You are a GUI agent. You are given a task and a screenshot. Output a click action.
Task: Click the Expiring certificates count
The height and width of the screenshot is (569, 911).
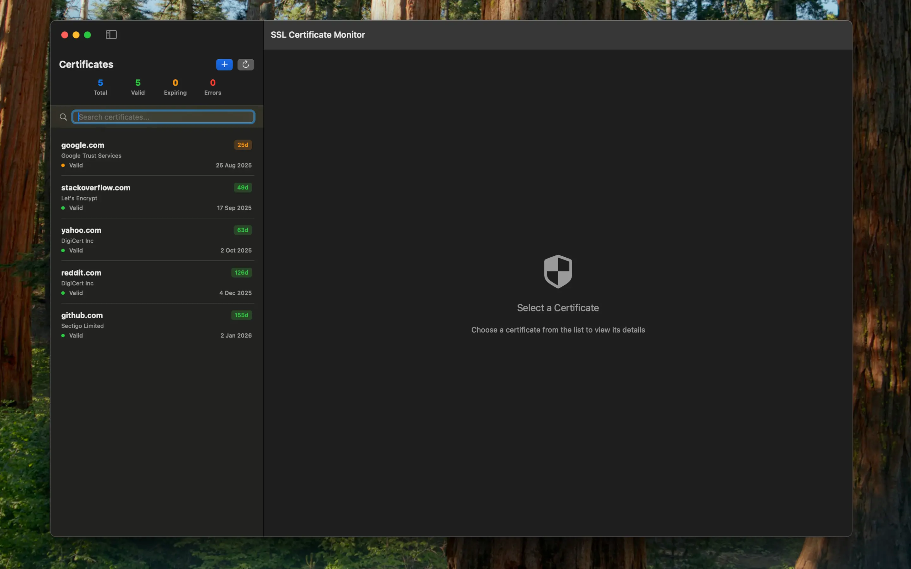tap(175, 87)
